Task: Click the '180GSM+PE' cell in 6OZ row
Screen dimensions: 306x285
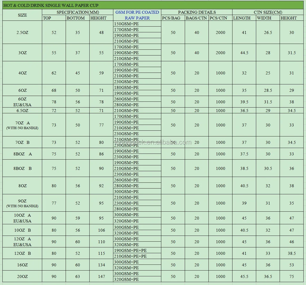Action: (x=137, y=87)
